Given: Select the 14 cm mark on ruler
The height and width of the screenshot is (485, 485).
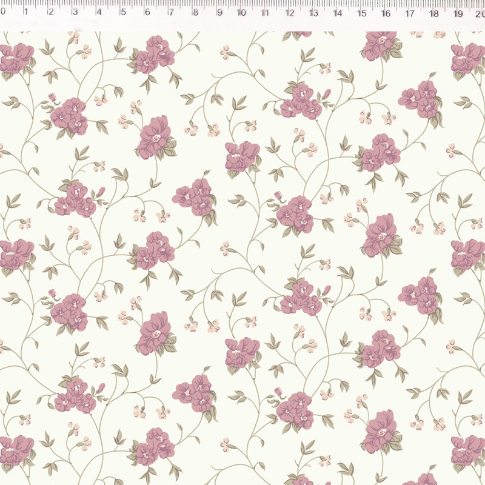Looking at the screenshot, I should click(338, 12).
